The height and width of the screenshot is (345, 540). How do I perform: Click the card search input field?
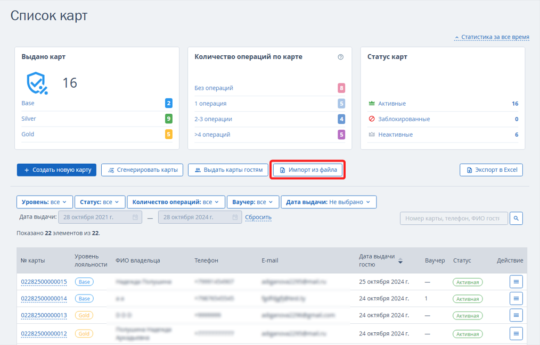point(454,218)
